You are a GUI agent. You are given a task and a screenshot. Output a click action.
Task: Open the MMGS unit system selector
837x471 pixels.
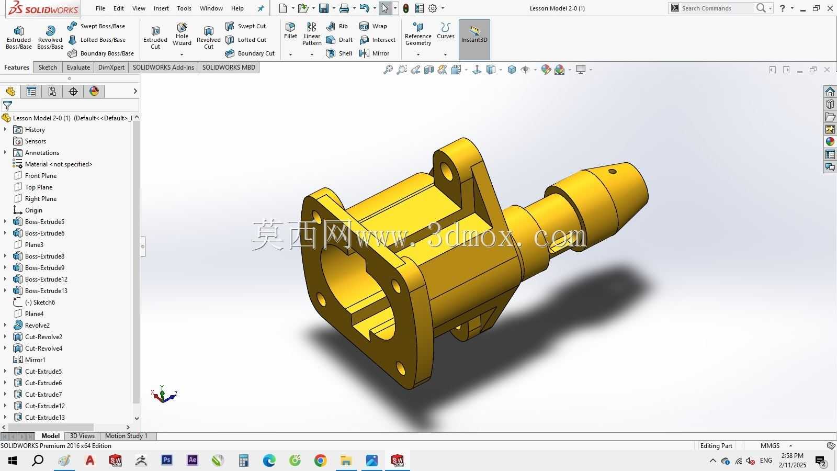point(776,446)
